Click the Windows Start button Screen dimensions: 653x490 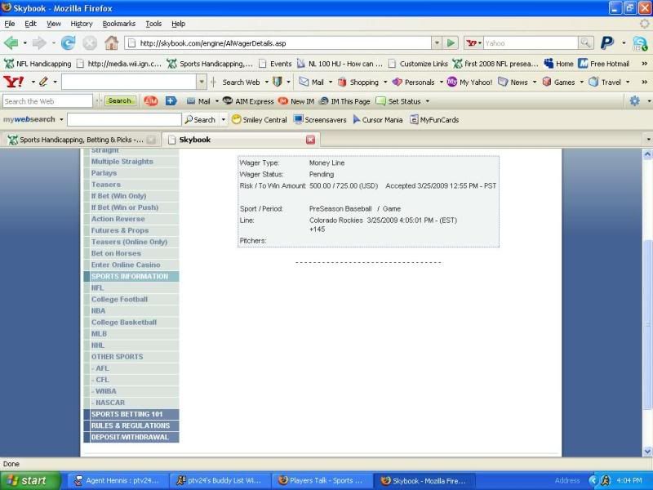pyautogui.click(x=30, y=480)
